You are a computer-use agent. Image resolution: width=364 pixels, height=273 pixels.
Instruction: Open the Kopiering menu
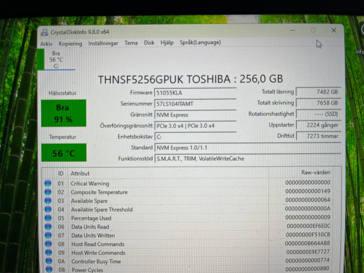(x=71, y=44)
